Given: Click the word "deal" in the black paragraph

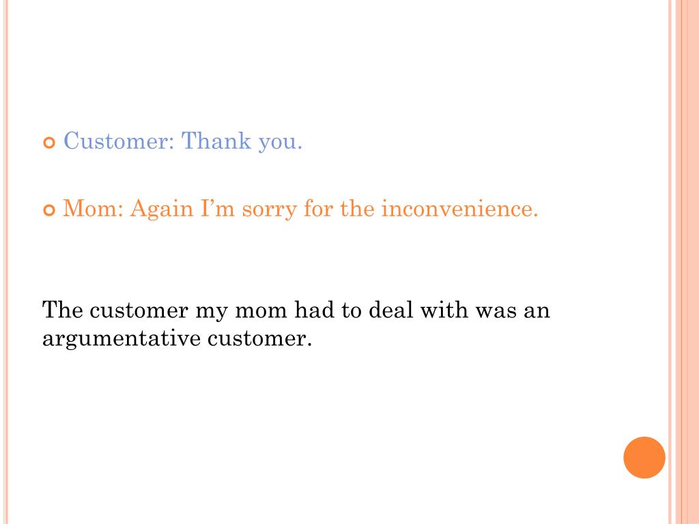Looking at the screenshot, I should [391, 310].
